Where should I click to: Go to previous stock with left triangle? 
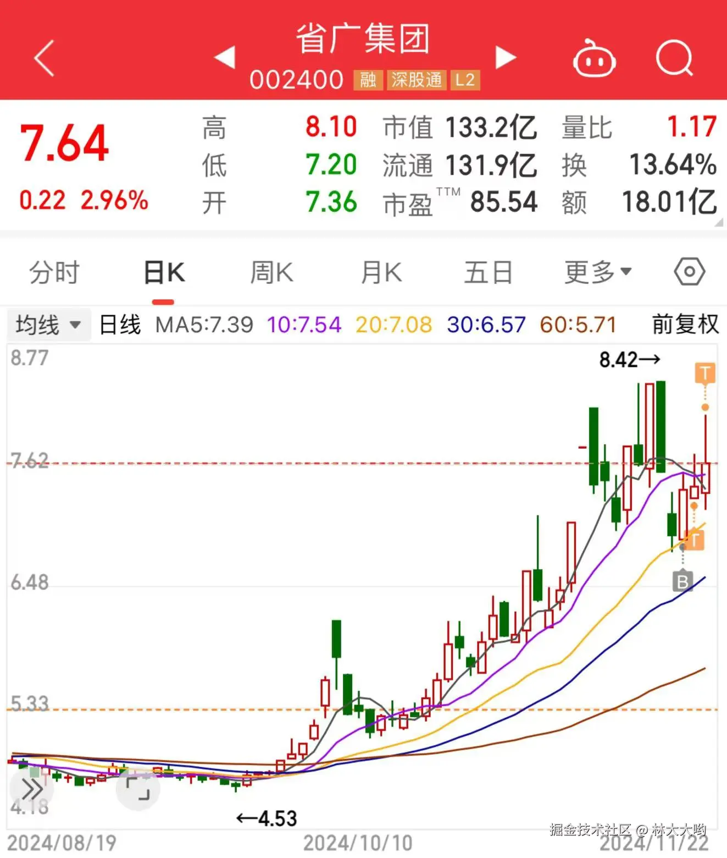[x=225, y=58]
